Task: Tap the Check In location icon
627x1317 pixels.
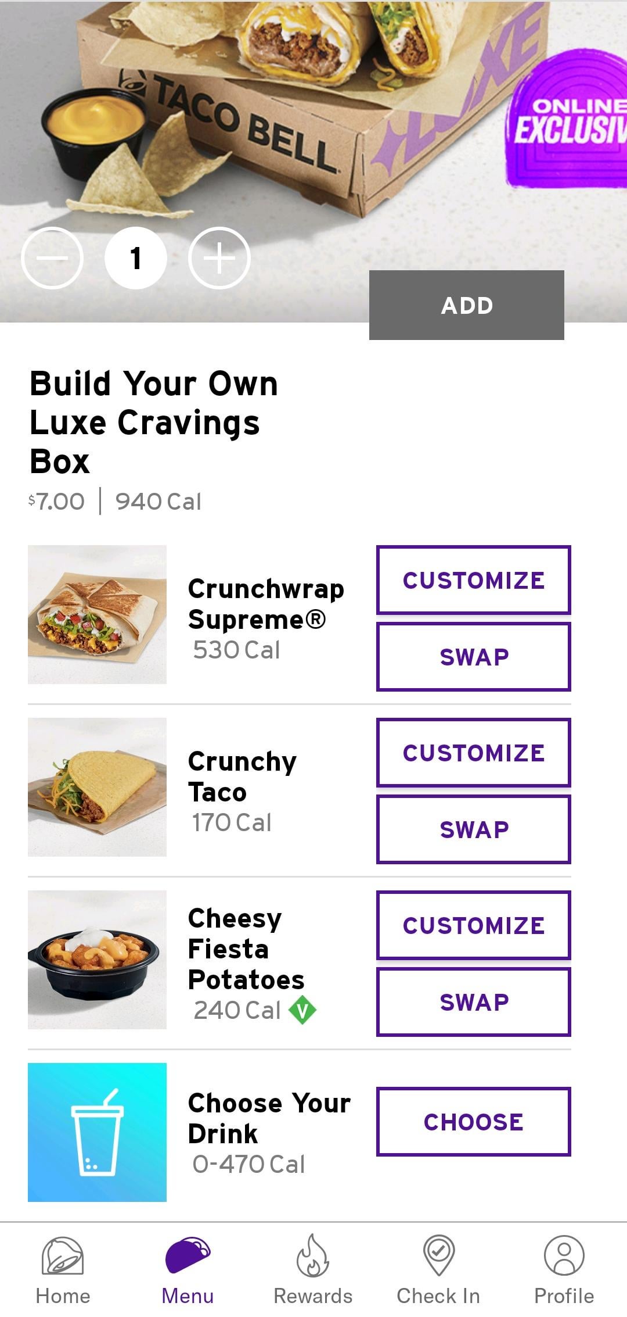Action: [438, 1255]
